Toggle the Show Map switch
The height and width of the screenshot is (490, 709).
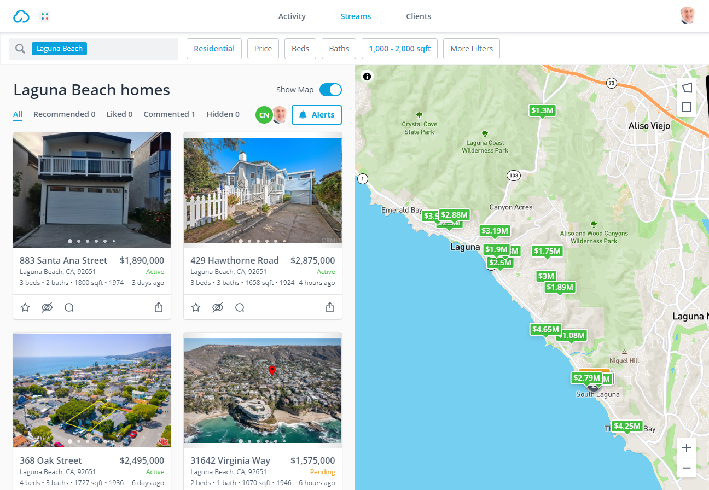(330, 90)
